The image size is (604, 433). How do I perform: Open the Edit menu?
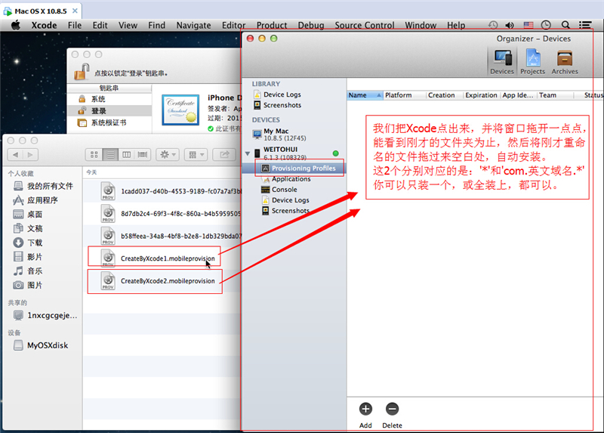(100, 26)
